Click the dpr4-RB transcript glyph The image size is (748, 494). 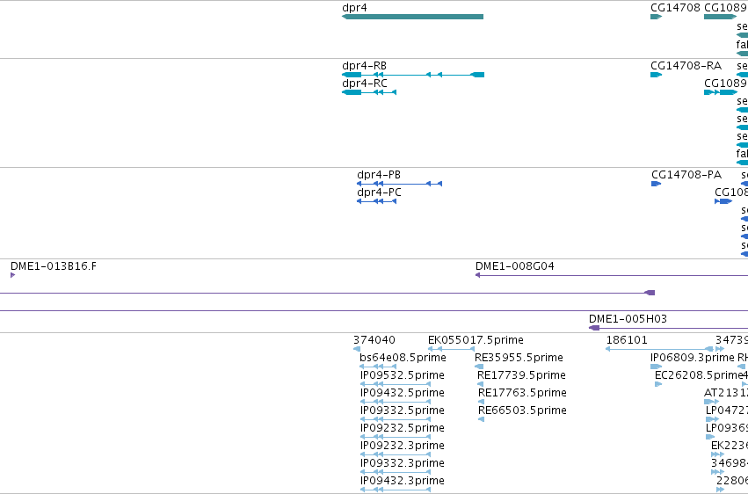coord(413,75)
